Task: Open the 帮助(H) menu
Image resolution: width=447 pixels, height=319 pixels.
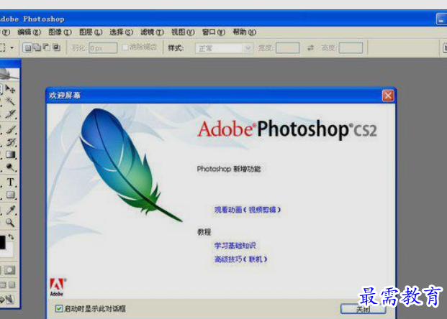Action: click(244, 32)
